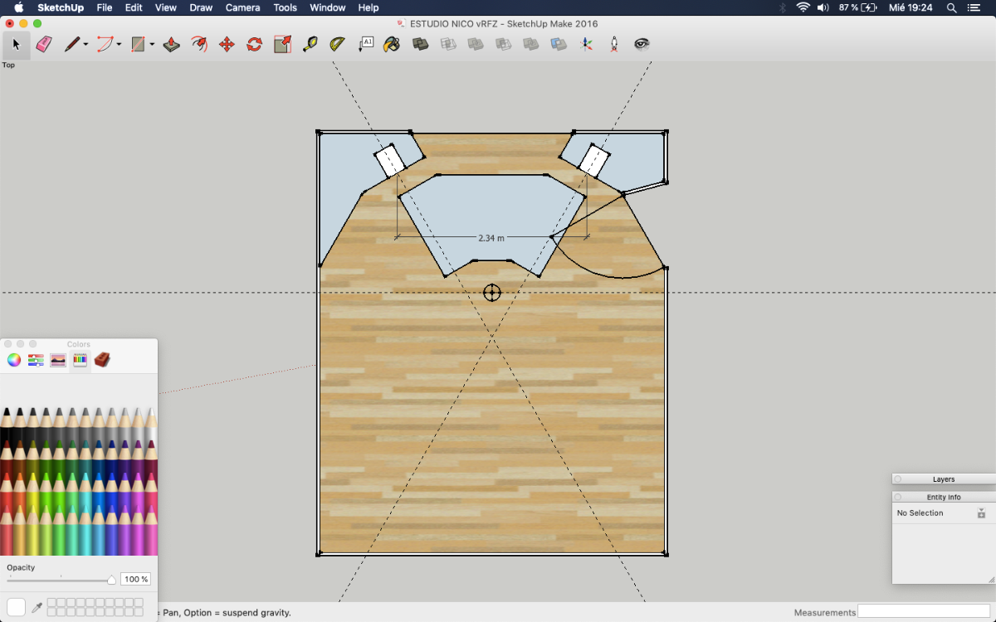This screenshot has width=996, height=622.
Task: Switch to the texture brick palette tab
Action: pos(102,360)
